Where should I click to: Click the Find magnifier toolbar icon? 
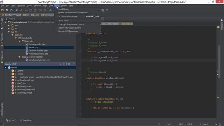pos(41,10)
